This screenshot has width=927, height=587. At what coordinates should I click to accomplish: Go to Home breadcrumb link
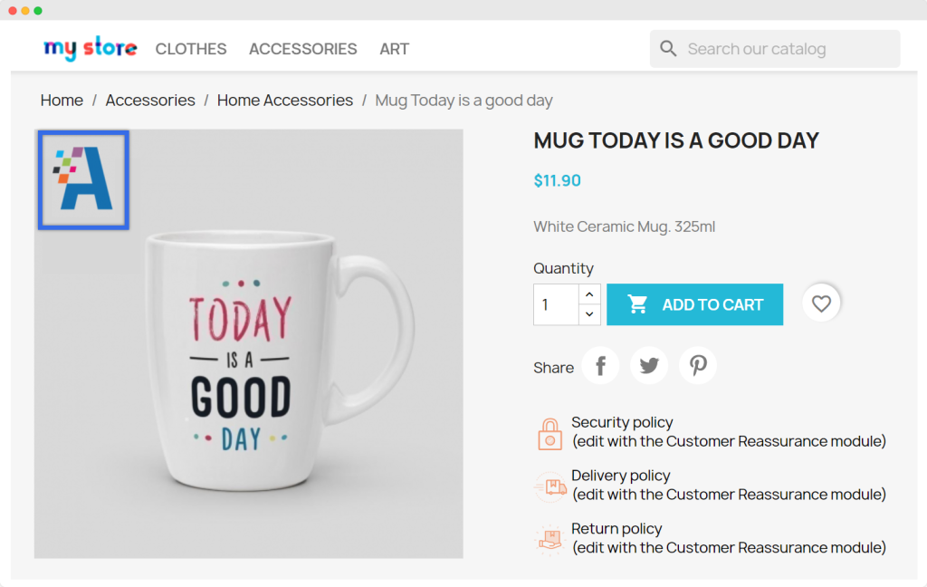[x=62, y=101]
